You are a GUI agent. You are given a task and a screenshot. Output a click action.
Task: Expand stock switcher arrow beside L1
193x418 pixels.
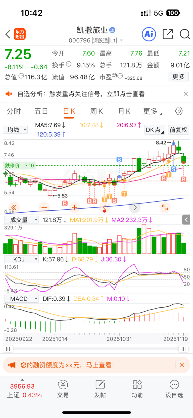pos(121,40)
